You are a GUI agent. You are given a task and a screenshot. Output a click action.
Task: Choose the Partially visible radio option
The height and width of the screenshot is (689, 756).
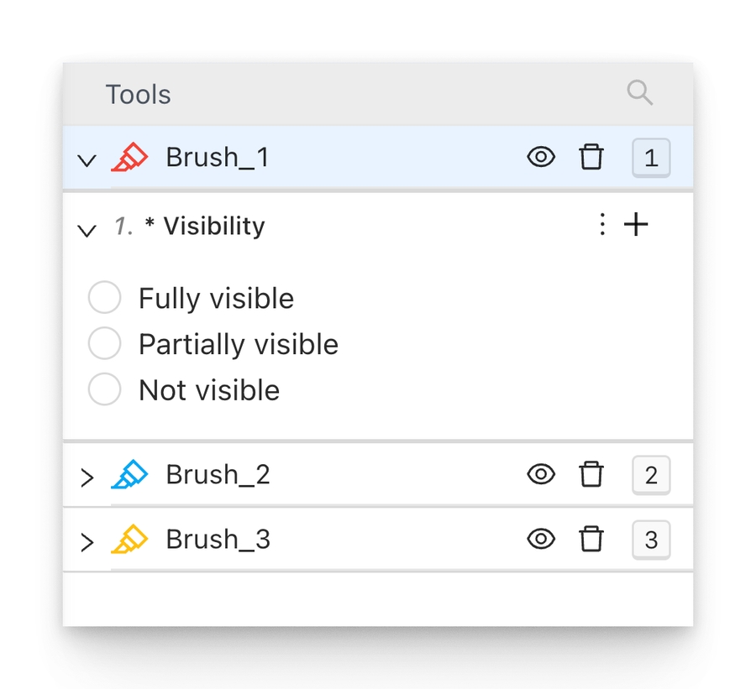tap(105, 344)
